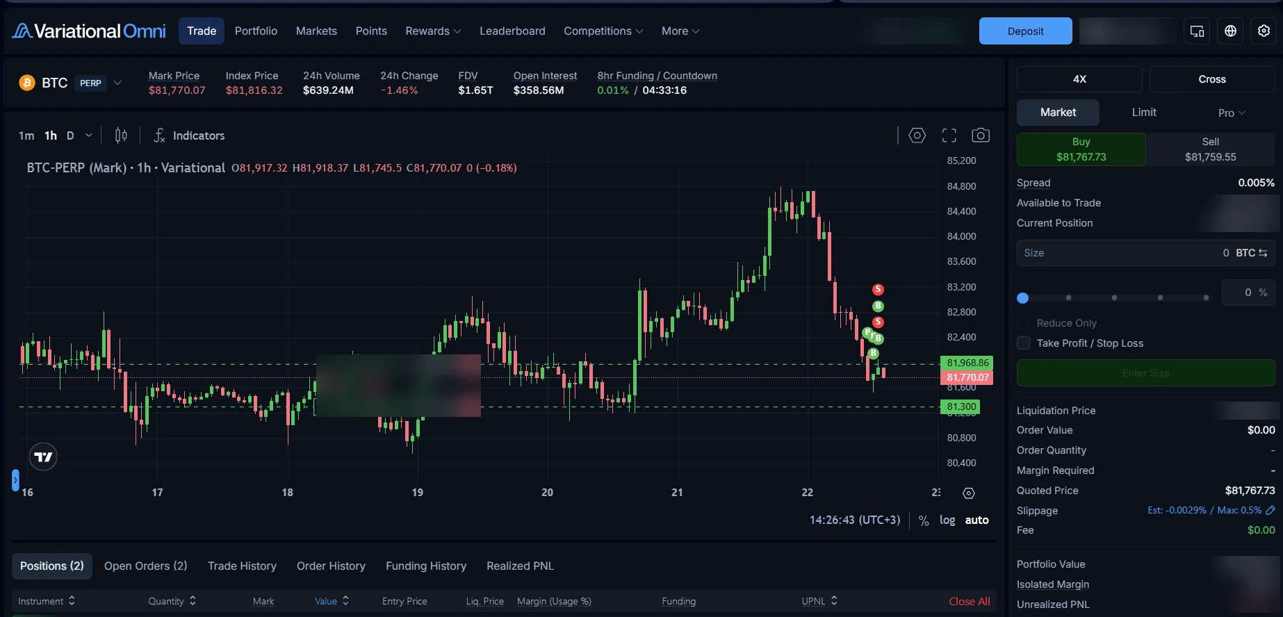Edit slippage with the pencil icon
1283x617 pixels.
1270,510
